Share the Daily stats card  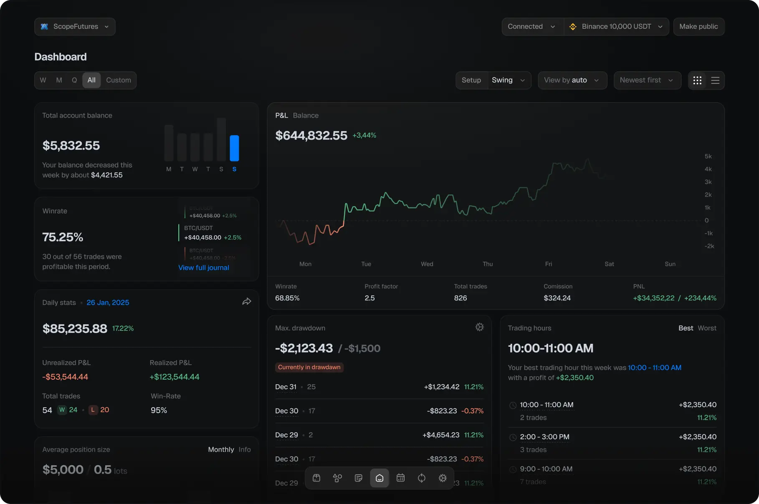click(x=247, y=302)
